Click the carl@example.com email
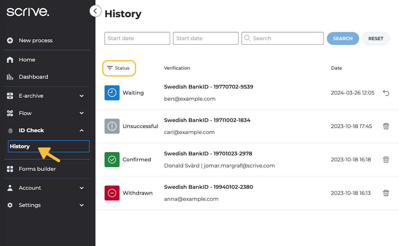Screen dimensions: 399x246 (x=190, y=132)
